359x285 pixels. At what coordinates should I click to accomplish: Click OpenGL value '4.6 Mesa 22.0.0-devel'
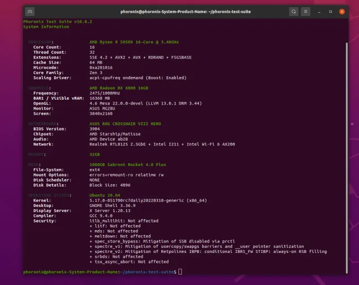116,103
